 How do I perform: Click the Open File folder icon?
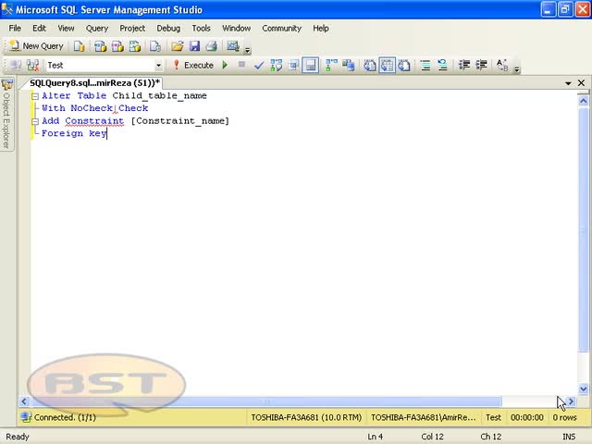pyautogui.click(x=177, y=46)
